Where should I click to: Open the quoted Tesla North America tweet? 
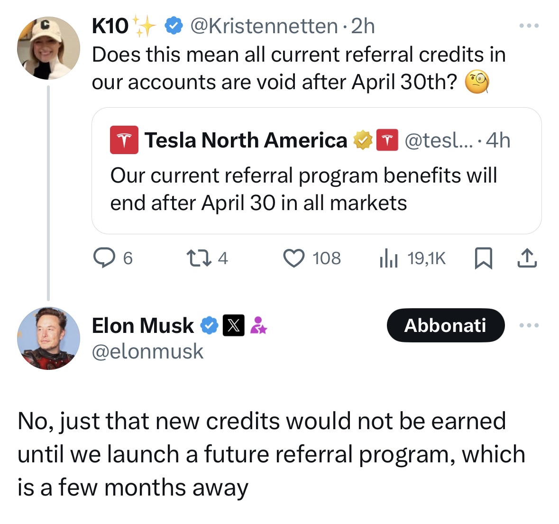pyautogui.click(x=317, y=171)
